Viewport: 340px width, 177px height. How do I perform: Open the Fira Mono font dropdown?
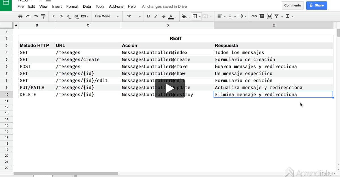107,16
